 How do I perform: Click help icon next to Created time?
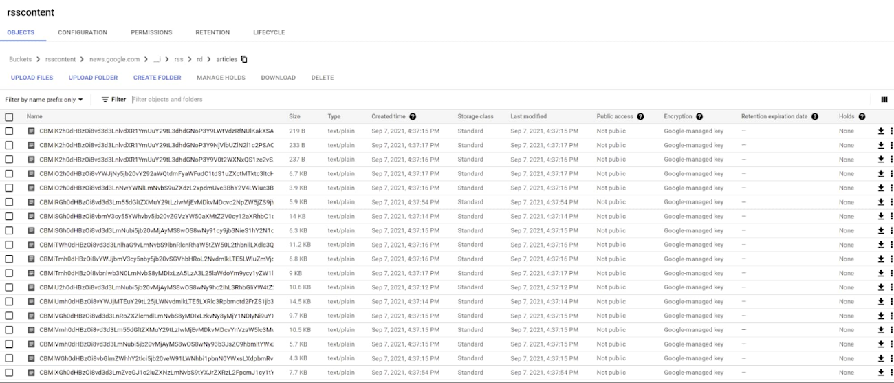tap(413, 117)
